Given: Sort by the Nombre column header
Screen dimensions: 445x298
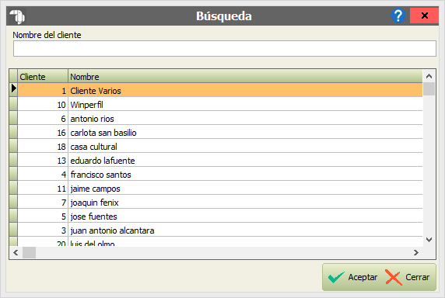Looking at the screenshot, I should pyautogui.click(x=245, y=76).
